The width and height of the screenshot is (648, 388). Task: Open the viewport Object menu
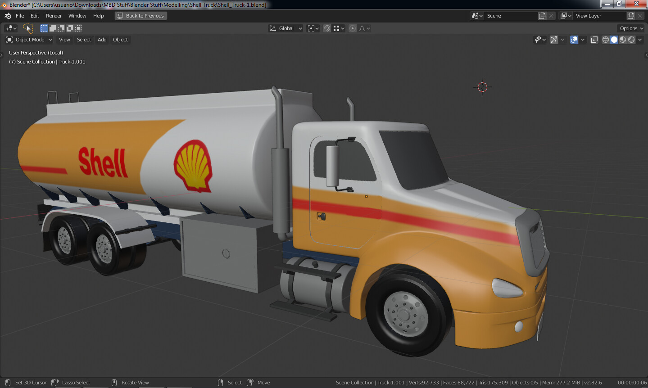120,40
